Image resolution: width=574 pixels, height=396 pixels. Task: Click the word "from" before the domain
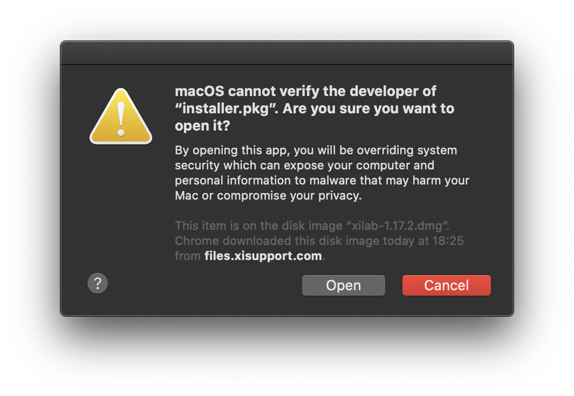click(x=187, y=256)
